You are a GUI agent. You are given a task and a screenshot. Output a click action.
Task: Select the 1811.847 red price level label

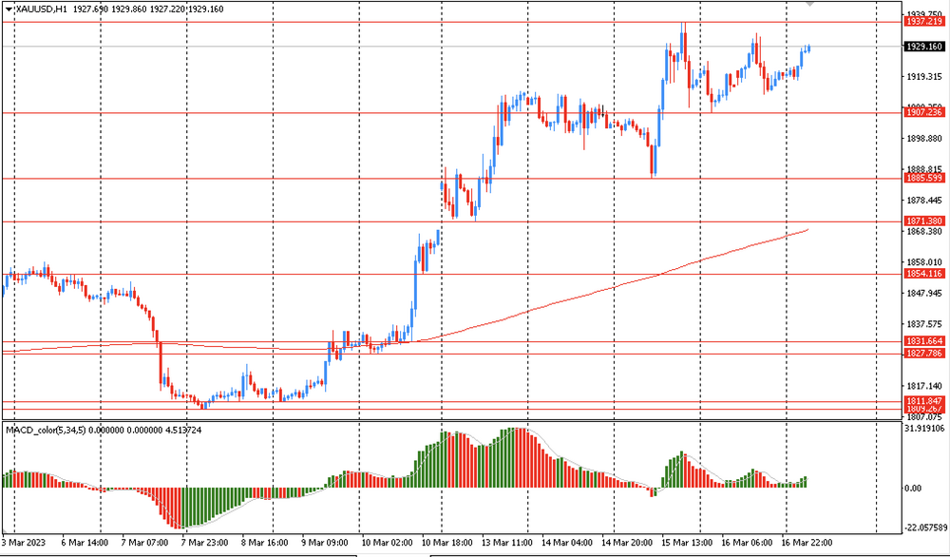[924, 401]
